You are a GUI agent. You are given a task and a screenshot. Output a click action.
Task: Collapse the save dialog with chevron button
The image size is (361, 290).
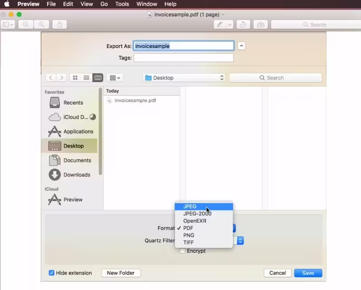click(241, 46)
